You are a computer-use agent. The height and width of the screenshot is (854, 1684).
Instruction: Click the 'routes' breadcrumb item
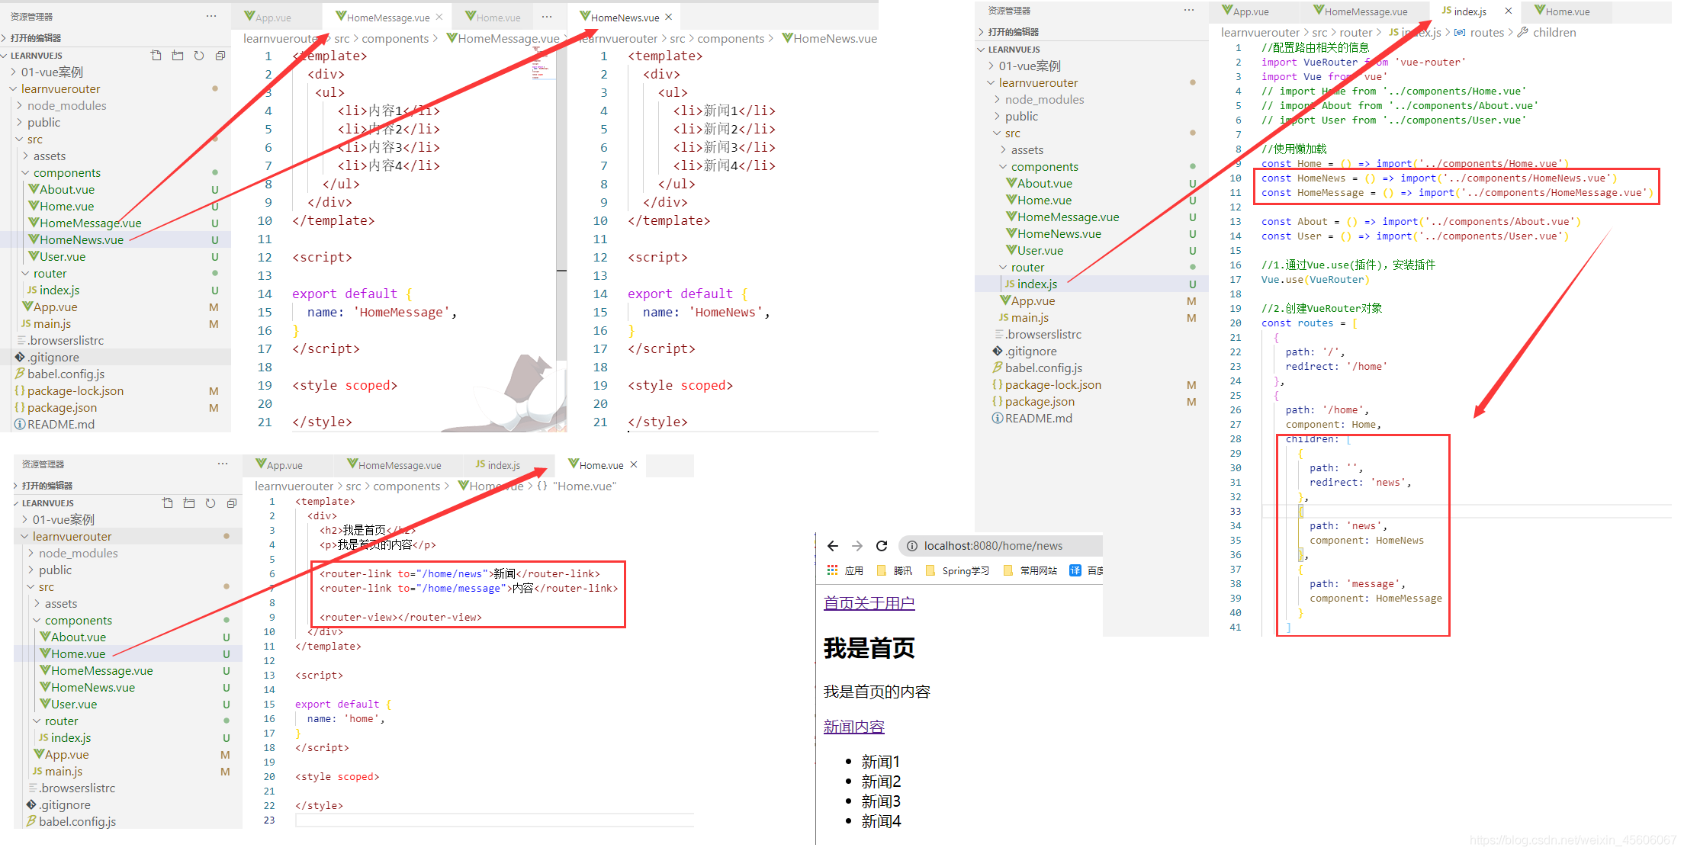tap(1486, 32)
